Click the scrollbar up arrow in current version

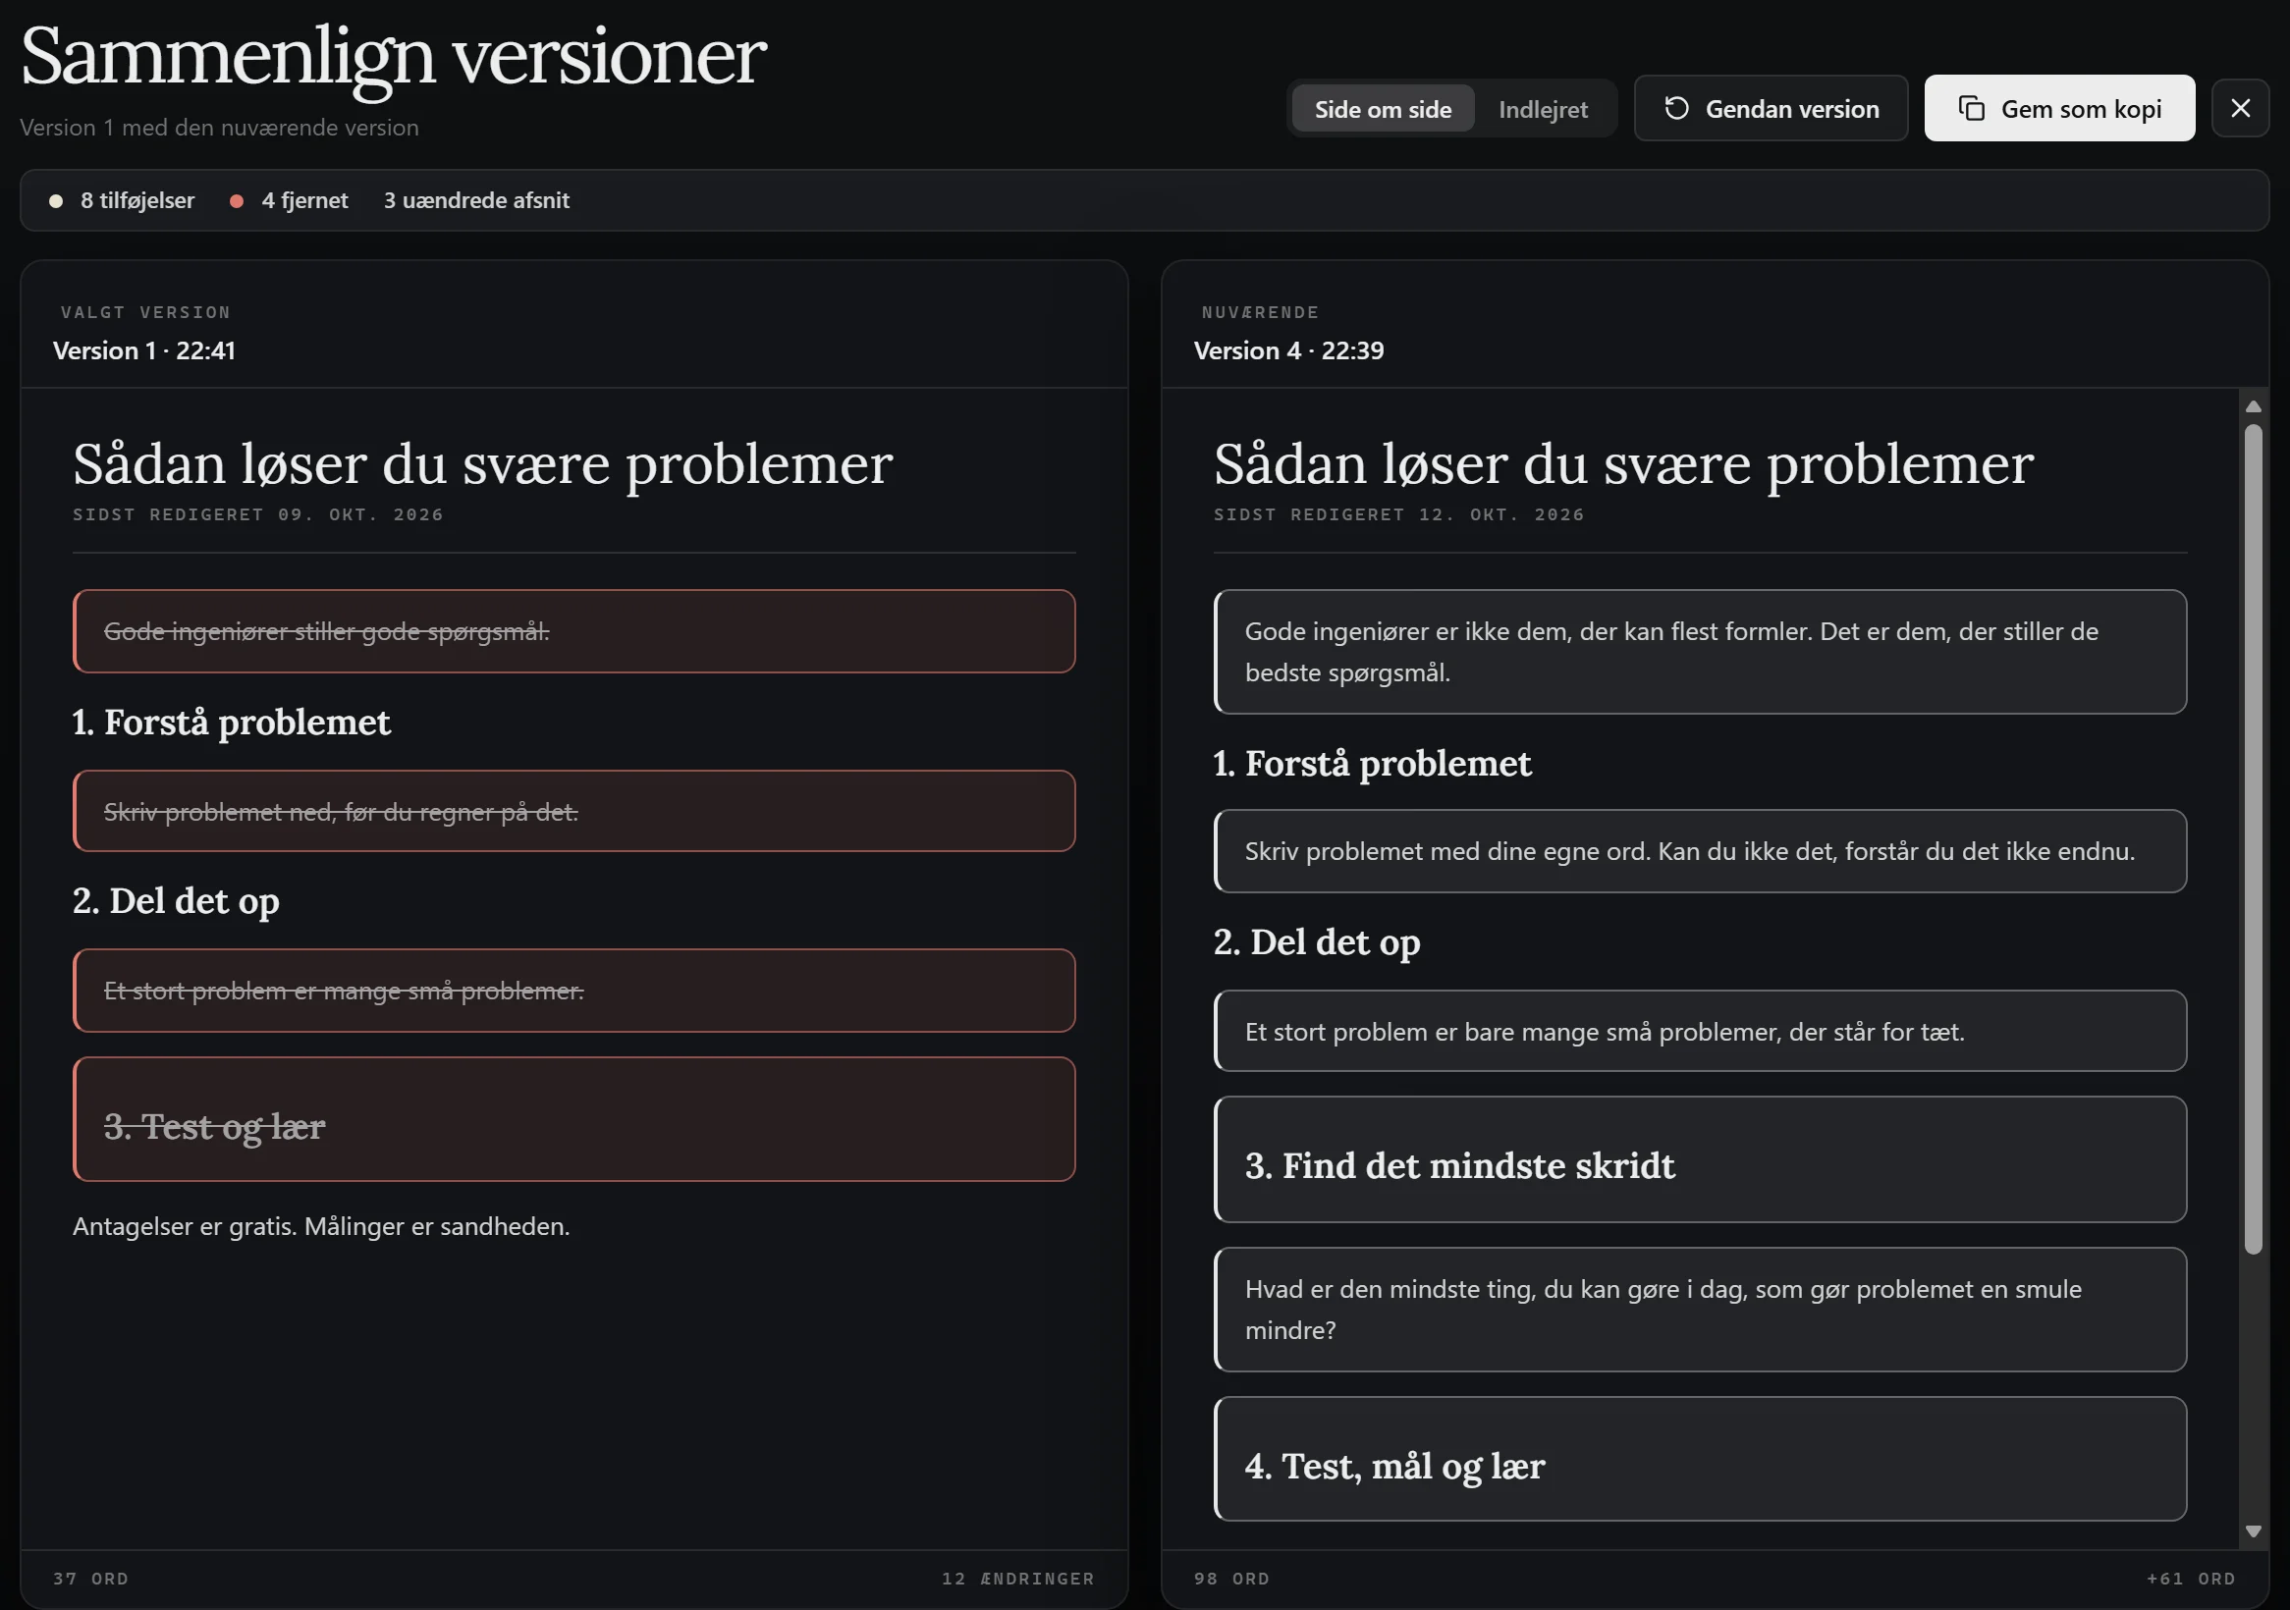(x=2253, y=405)
